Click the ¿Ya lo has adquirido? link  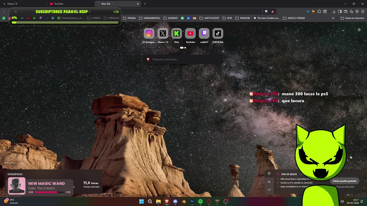click(x=345, y=187)
